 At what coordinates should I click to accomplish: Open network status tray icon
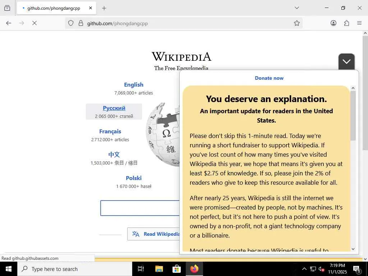(x=313, y=269)
